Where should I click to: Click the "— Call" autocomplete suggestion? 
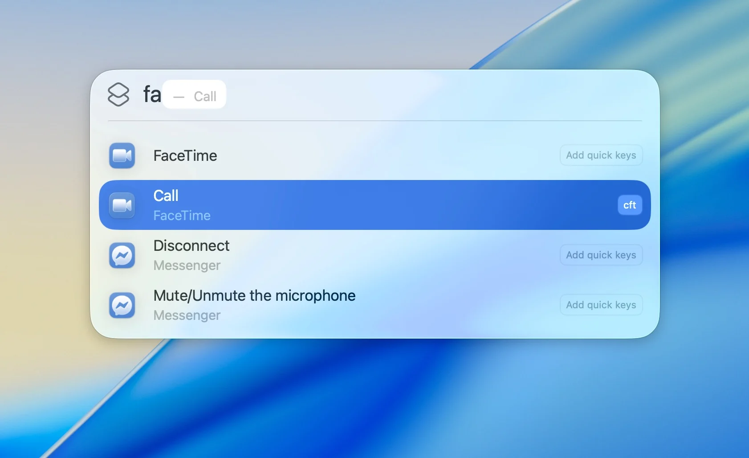click(194, 94)
